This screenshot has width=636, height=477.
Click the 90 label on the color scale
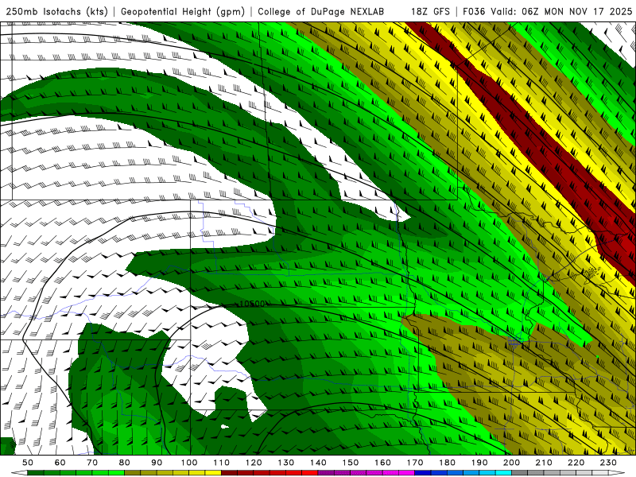[x=157, y=463]
